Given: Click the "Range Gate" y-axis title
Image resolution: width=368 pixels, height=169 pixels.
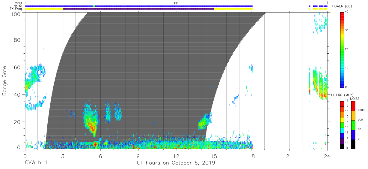Looking at the screenshot, I should click(x=5, y=81).
